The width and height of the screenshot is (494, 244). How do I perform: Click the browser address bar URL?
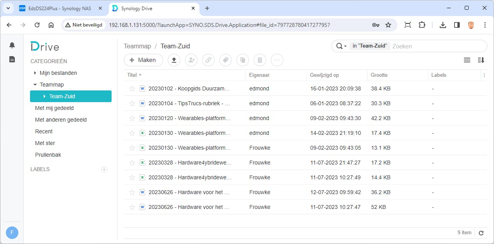pos(219,25)
